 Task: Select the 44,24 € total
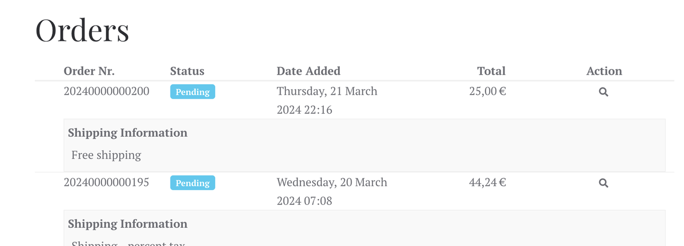(x=487, y=182)
